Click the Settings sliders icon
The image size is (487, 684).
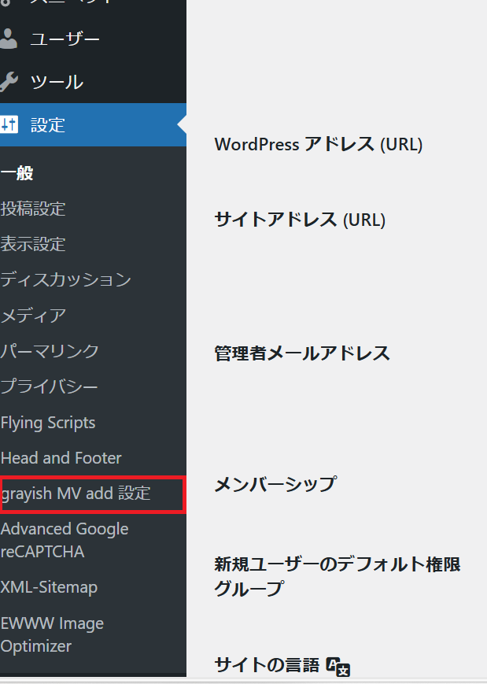pos(8,124)
